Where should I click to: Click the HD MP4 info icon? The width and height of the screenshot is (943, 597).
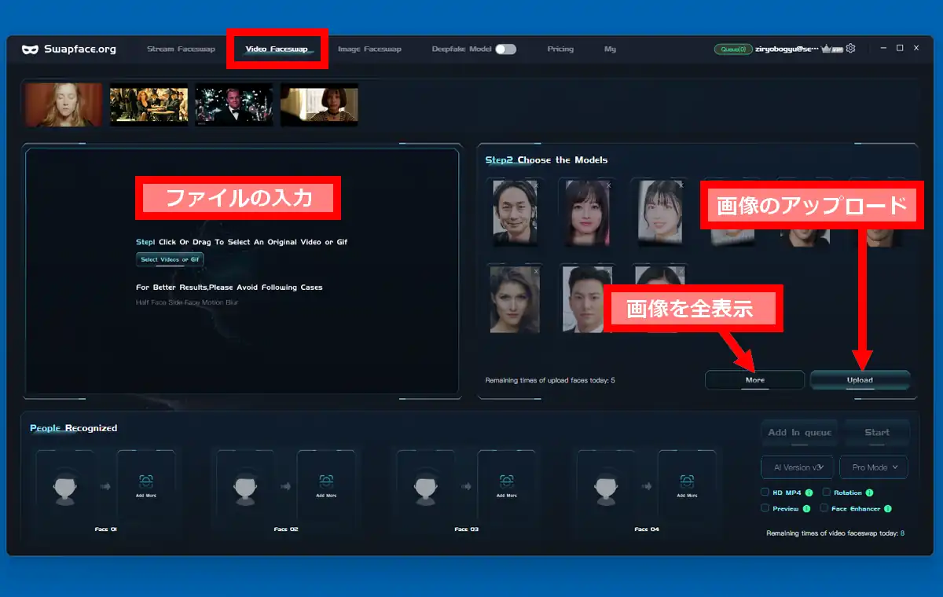point(808,493)
